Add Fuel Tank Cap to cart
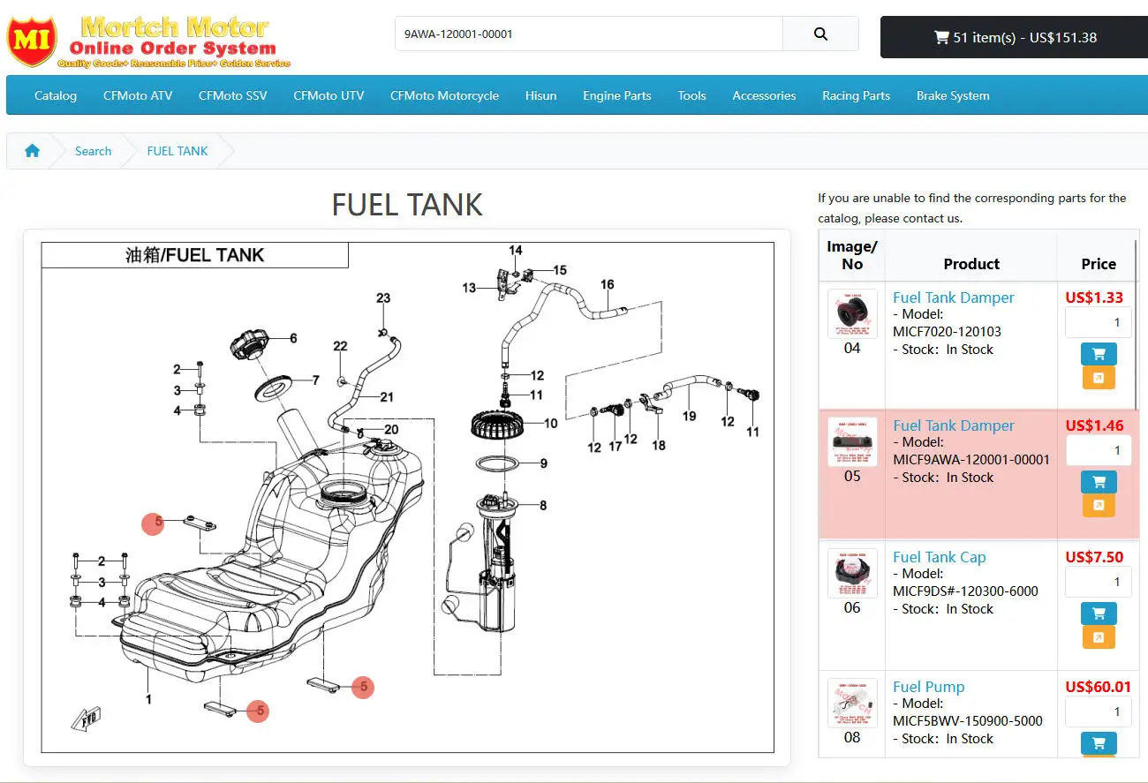This screenshot has width=1148, height=783. 1099,614
